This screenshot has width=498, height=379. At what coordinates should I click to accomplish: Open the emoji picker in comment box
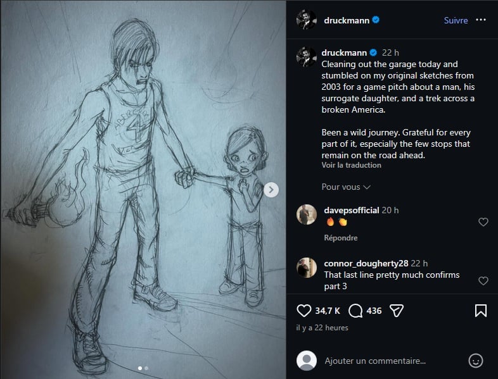tap(475, 361)
